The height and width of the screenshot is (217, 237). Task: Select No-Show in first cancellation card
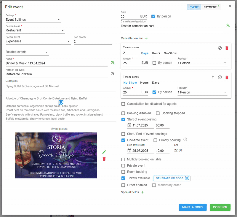click(x=170, y=53)
